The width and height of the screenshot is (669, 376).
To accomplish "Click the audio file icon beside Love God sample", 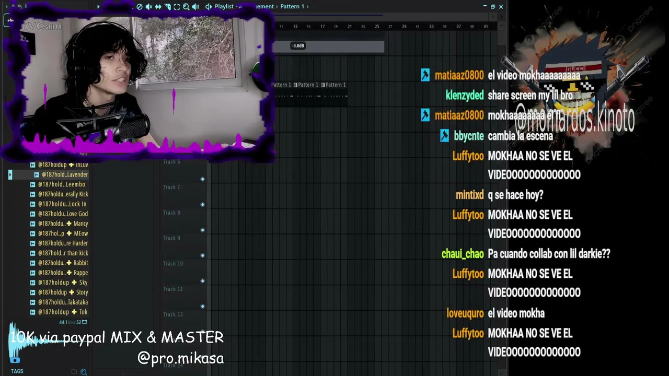I will (x=32, y=214).
